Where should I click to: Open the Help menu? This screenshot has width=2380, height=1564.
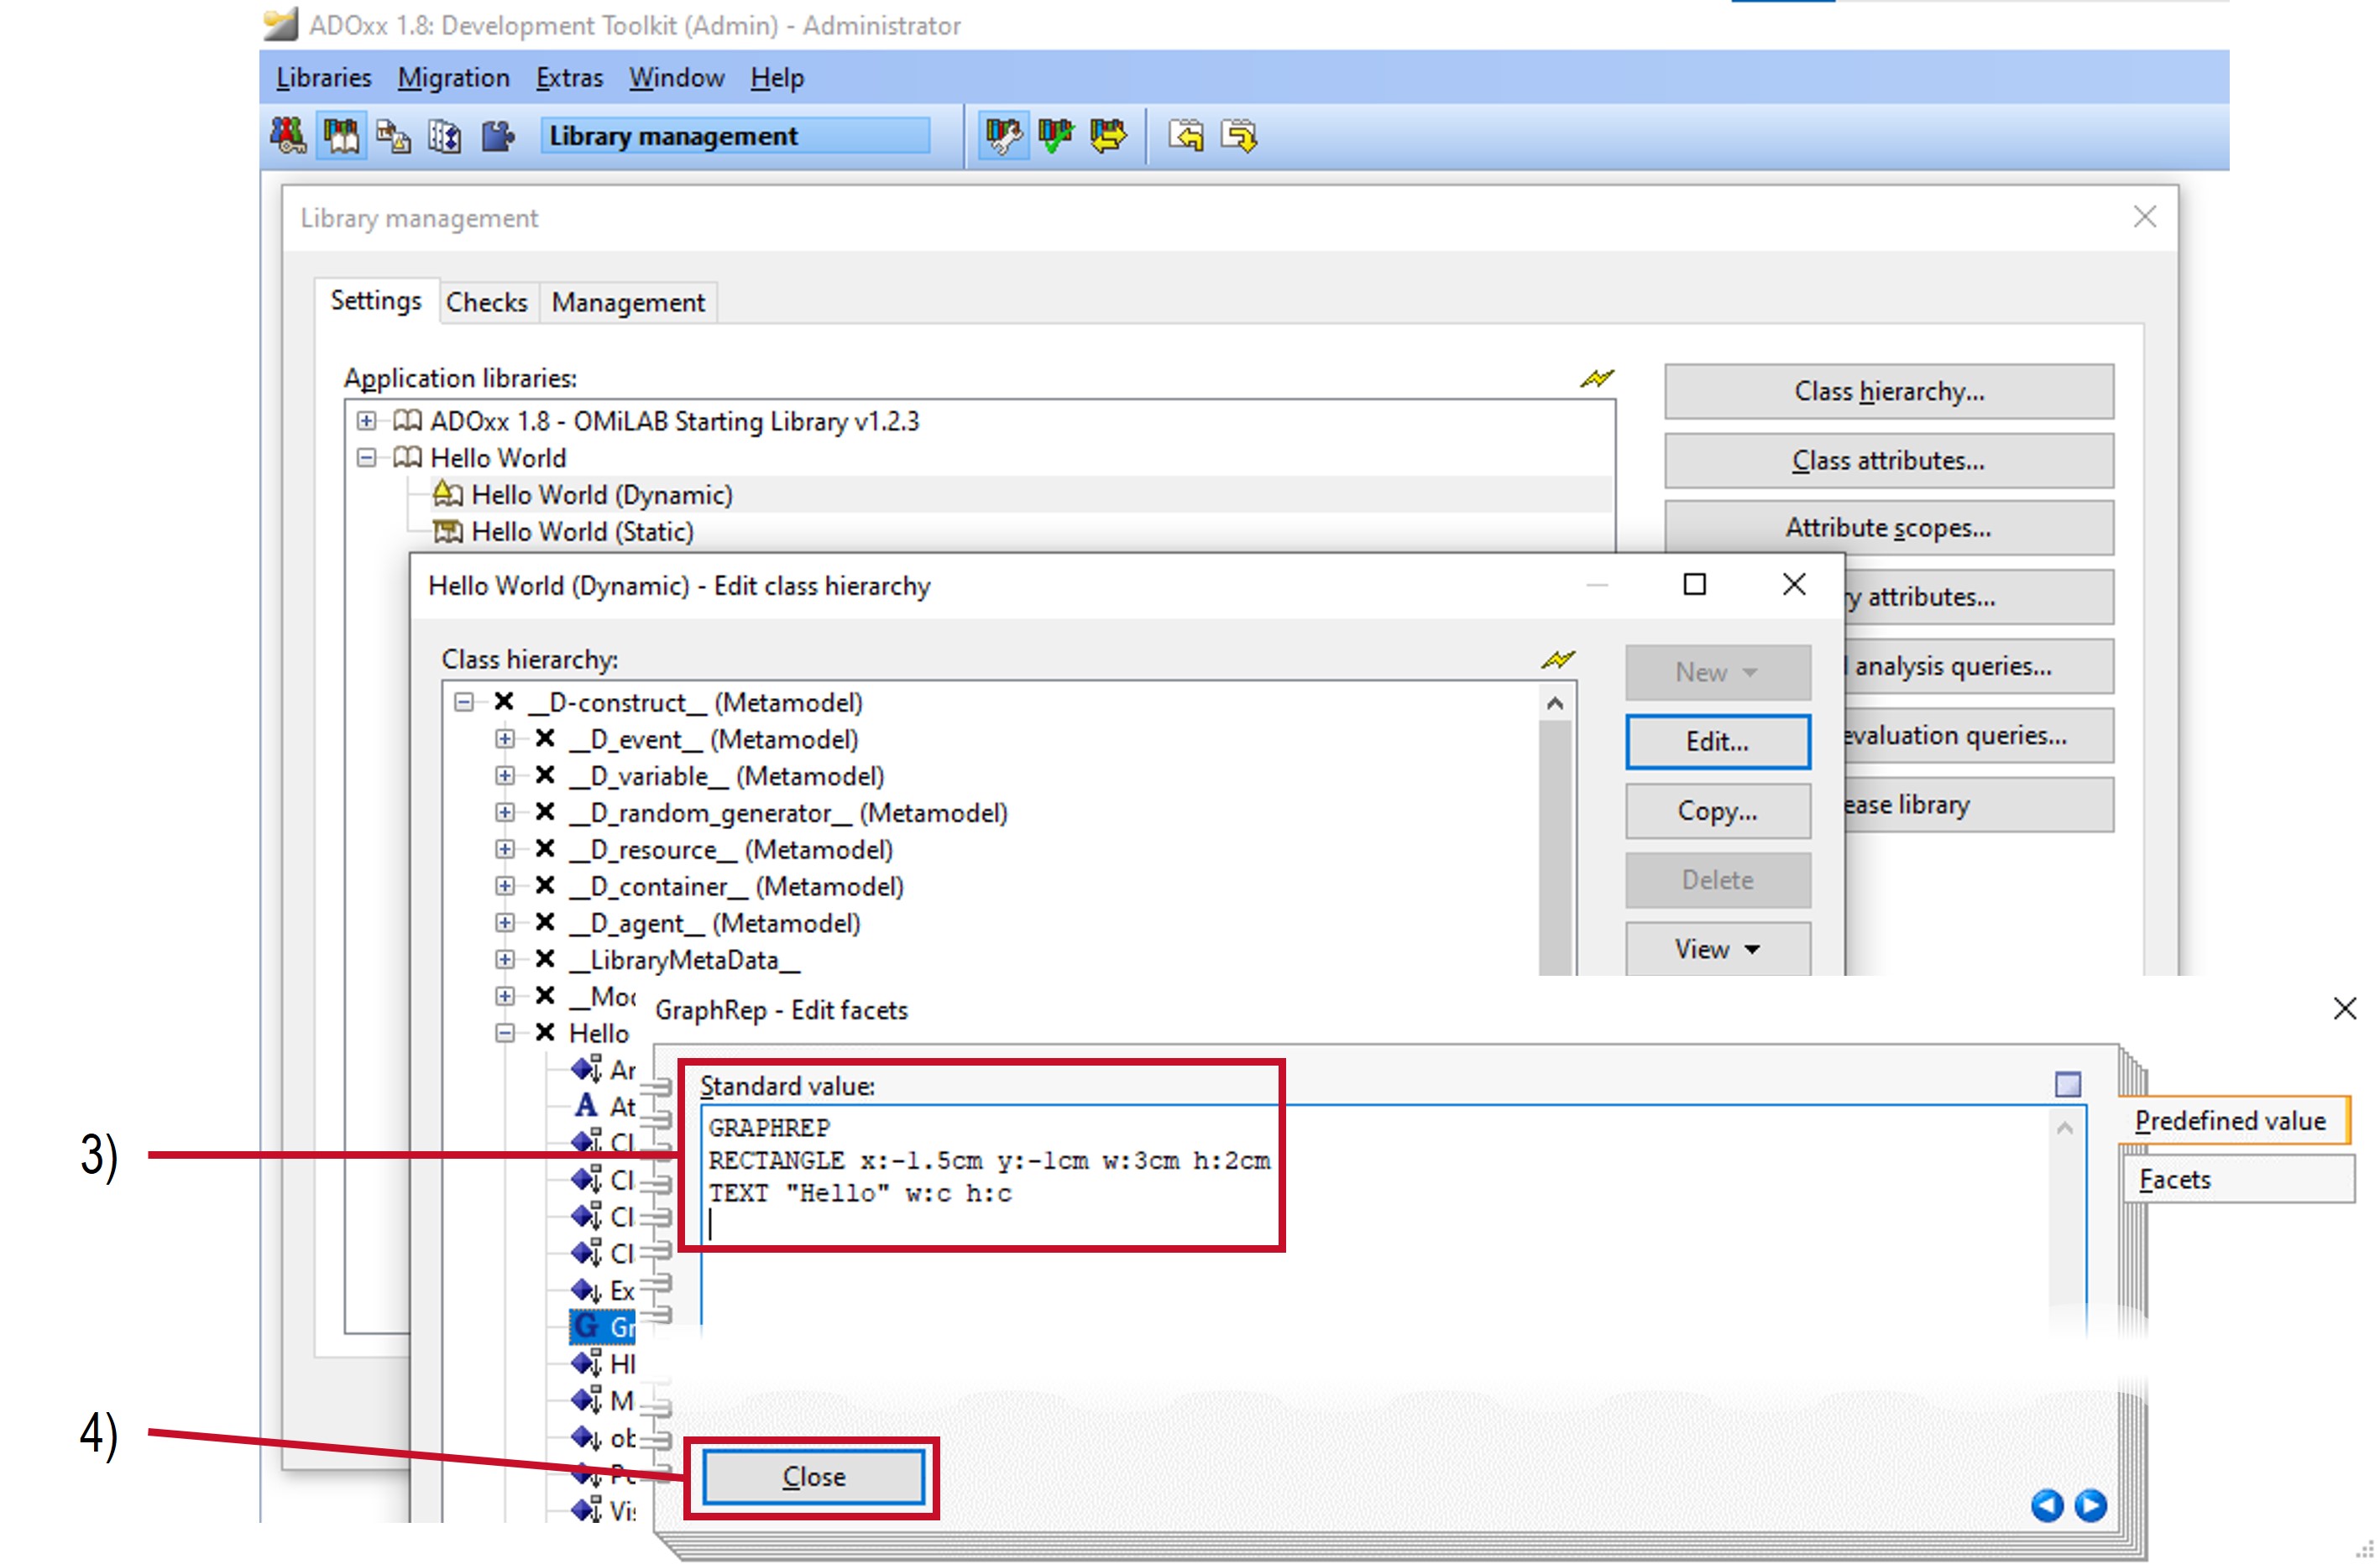point(777,78)
